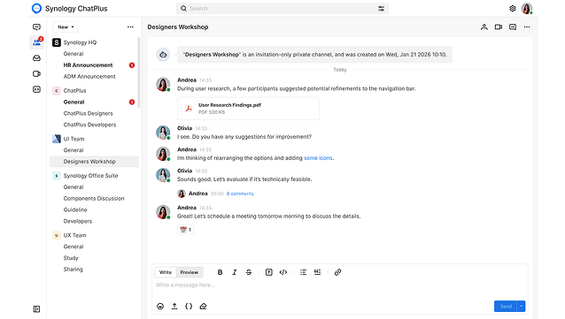Click the eraser icon in composer
This screenshot has height=319, width=565.
click(x=203, y=306)
